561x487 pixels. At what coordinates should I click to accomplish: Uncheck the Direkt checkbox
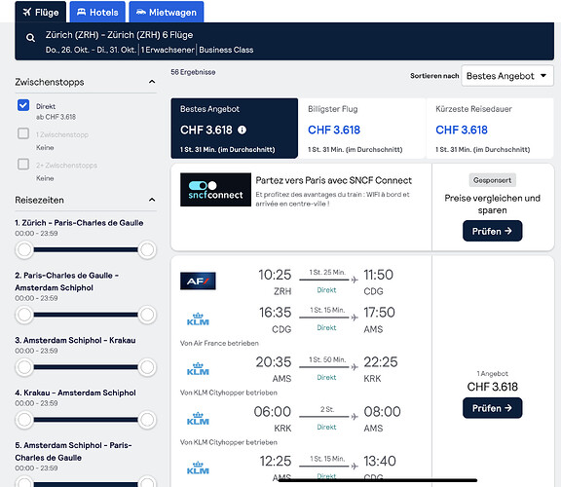point(23,105)
